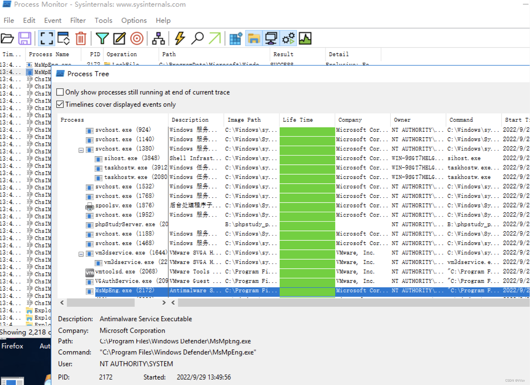Screen dimensions: 530x385
Task: Open the File menu
Action: 9,20
